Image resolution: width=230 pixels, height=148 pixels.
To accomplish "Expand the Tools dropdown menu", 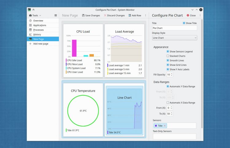I will (35, 15).
